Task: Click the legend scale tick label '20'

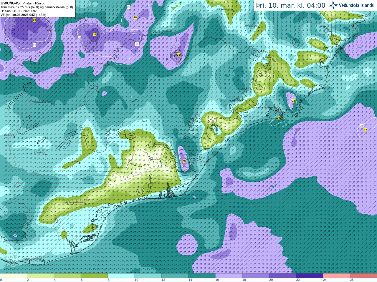Action: pyautogui.click(x=271, y=280)
